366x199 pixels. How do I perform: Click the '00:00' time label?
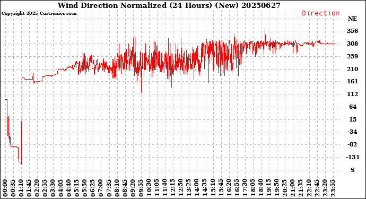[5, 188]
